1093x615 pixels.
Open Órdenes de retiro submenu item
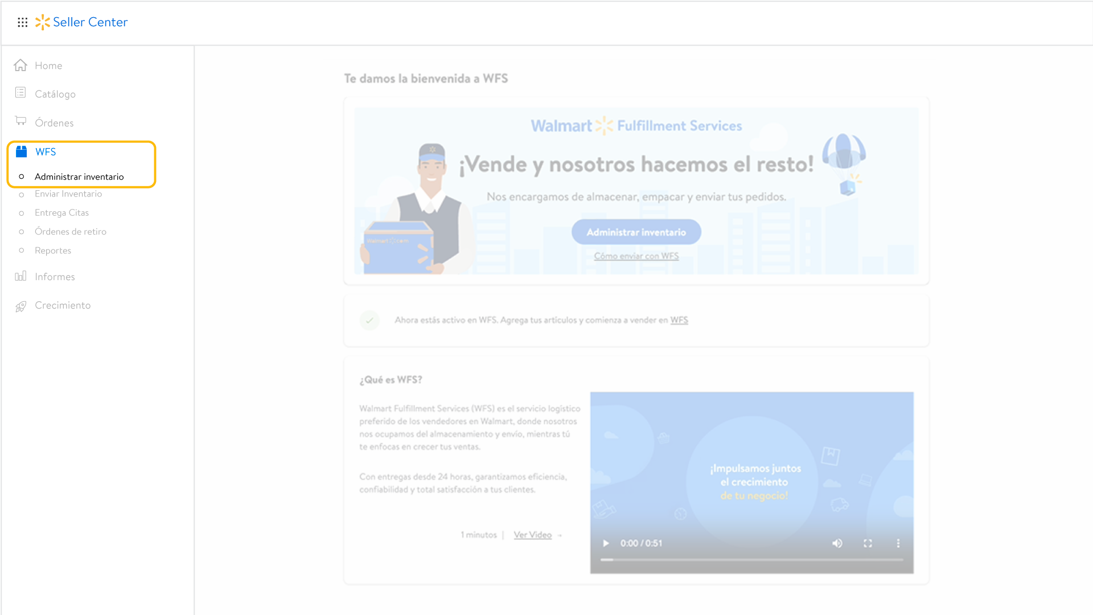[71, 231]
